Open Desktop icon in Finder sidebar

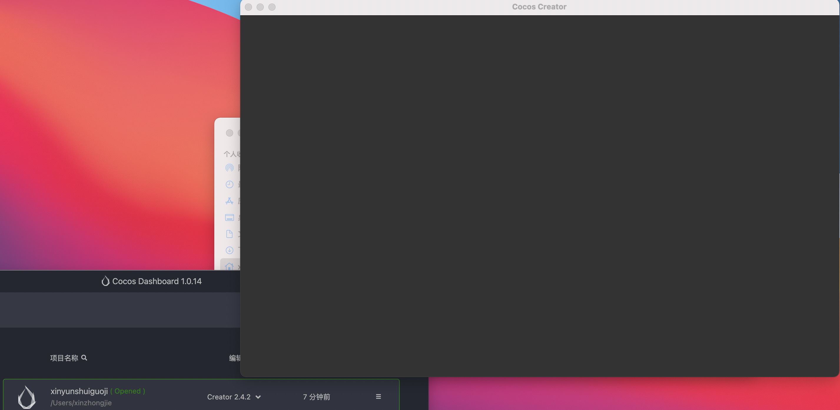230,217
